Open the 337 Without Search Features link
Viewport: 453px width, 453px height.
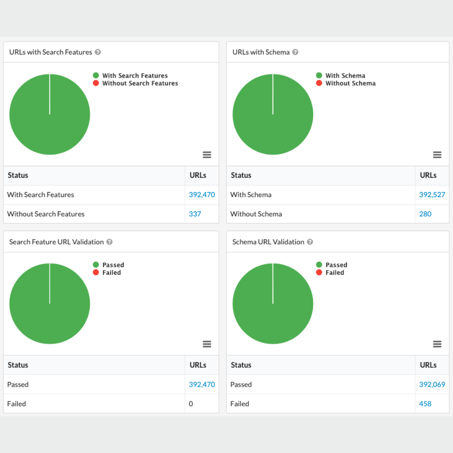pyautogui.click(x=195, y=214)
